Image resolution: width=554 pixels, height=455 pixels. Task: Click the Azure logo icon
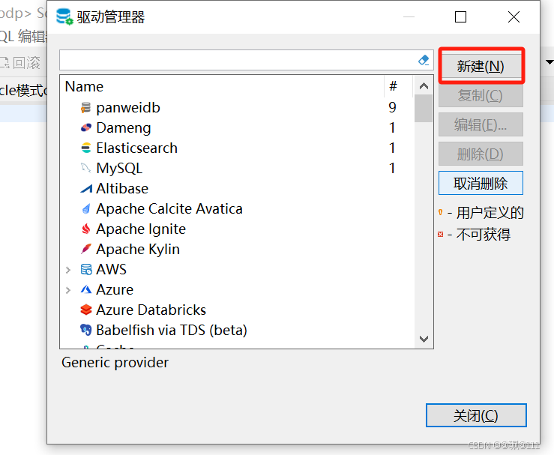[86, 289]
